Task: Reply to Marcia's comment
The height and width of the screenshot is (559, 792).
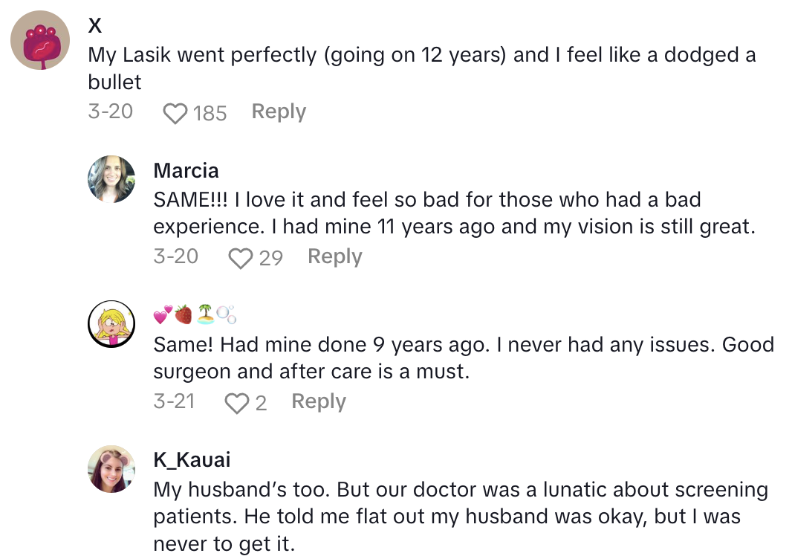Action: [334, 256]
